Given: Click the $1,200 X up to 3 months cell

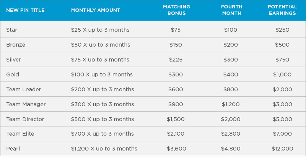Looking at the screenshot, I should (104, 149).
